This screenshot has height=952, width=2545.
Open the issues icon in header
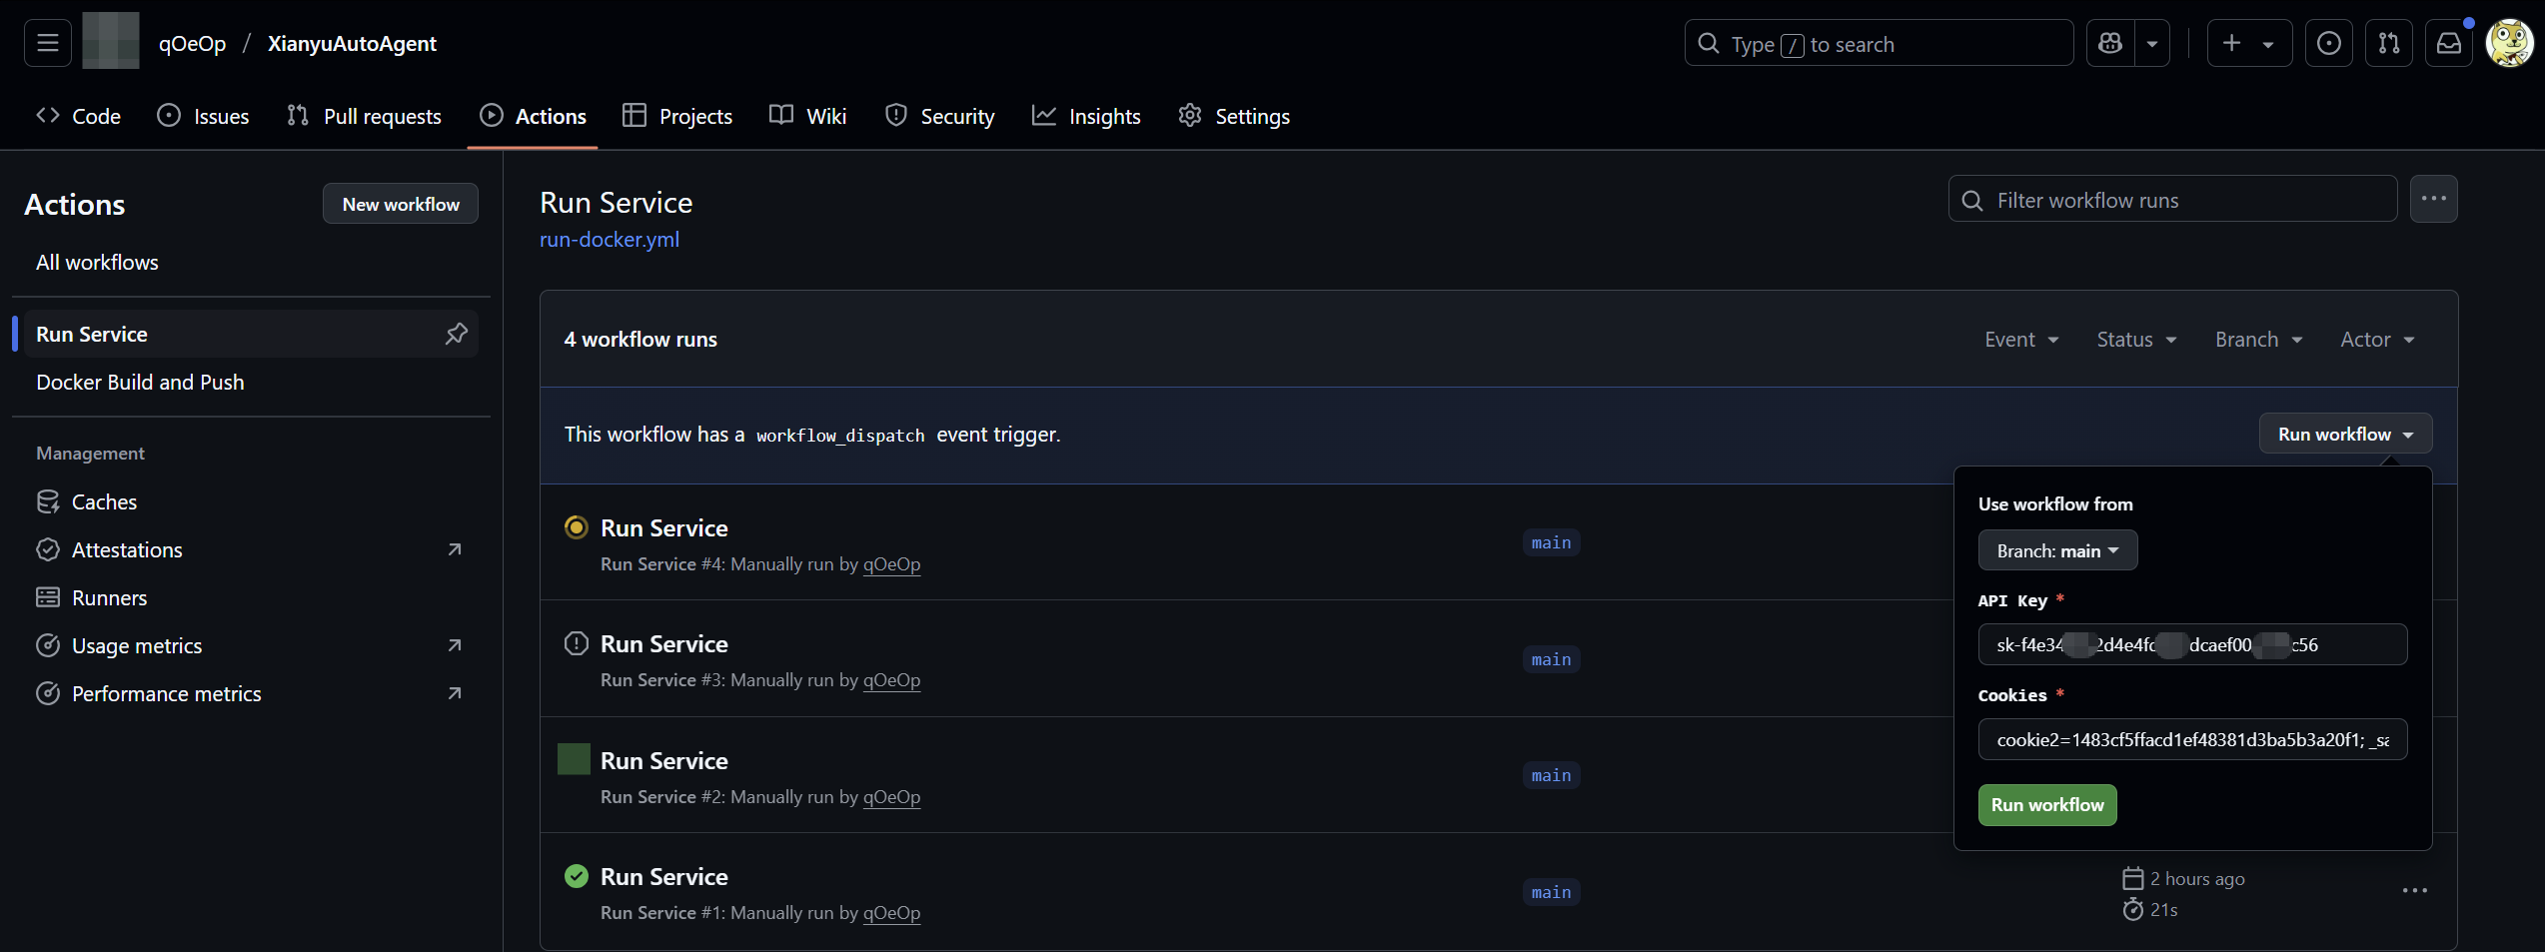point(2328,43)
